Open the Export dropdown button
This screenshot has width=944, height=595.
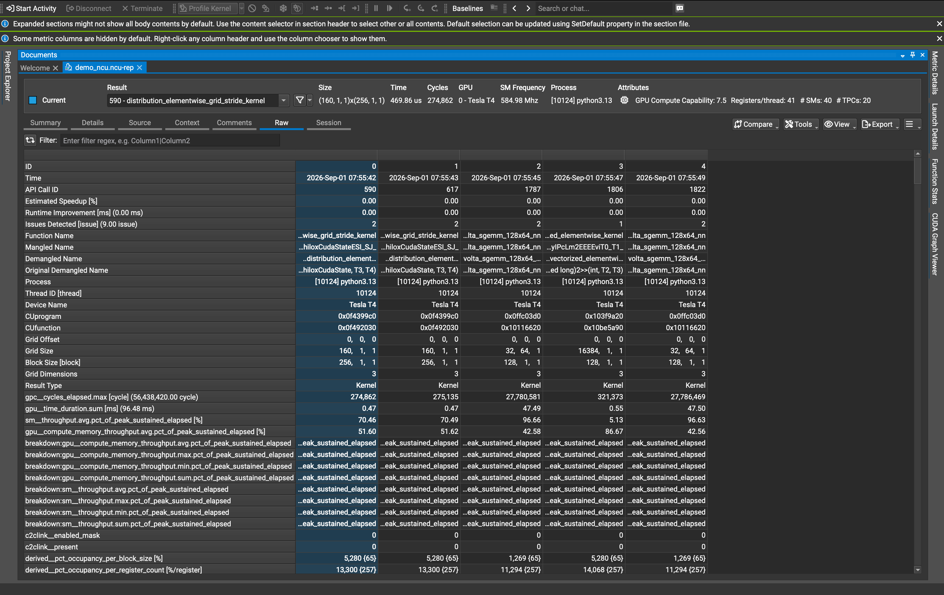coord(880,124)
